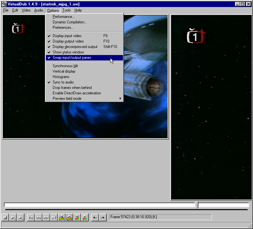The height and width of the screenshot is (229, 253).
Task: Go to the previous keyframe
Action: [62, 217]
